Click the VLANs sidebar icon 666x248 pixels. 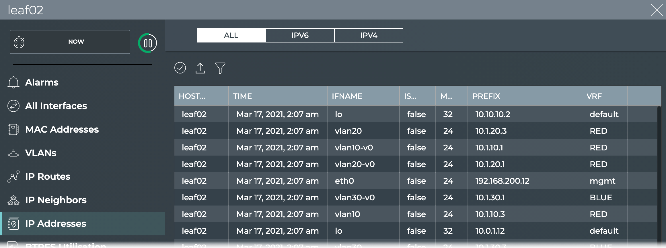(x=13, y=153)
